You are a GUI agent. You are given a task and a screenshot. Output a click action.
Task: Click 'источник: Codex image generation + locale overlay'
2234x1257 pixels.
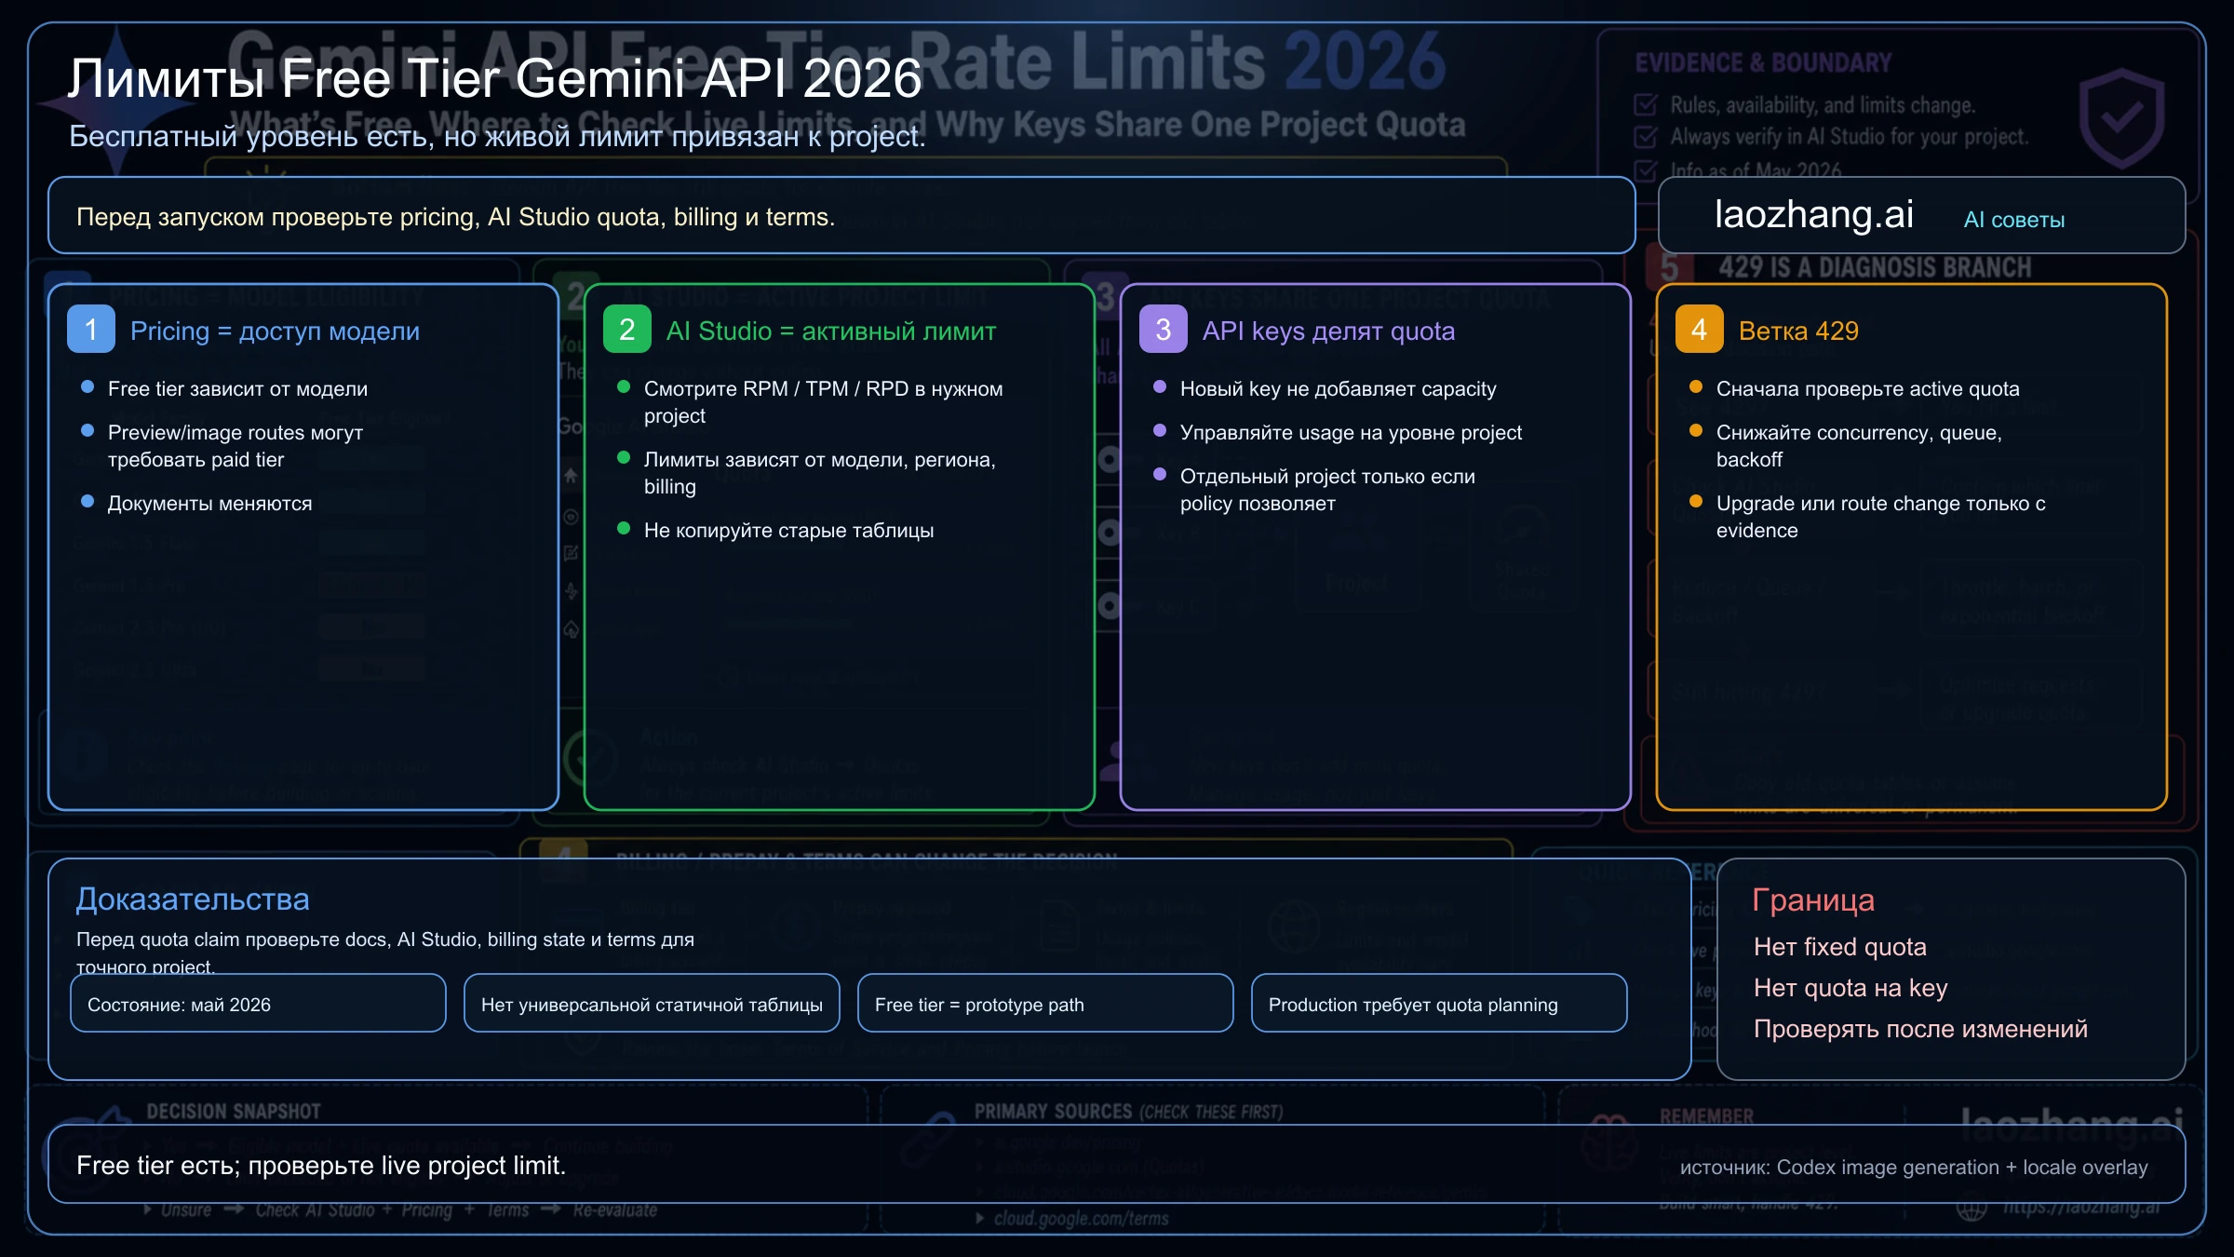click(x=1914, y=1168)
